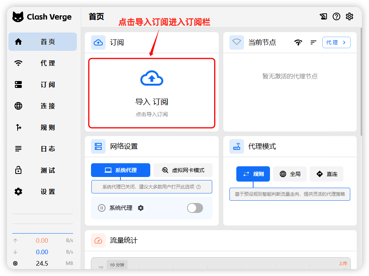Select 全局 proxy mode
Screen dimensions: 369x276
point(290,174)
